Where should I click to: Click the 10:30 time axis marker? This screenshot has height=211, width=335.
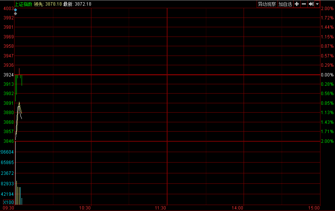point(85,208)
